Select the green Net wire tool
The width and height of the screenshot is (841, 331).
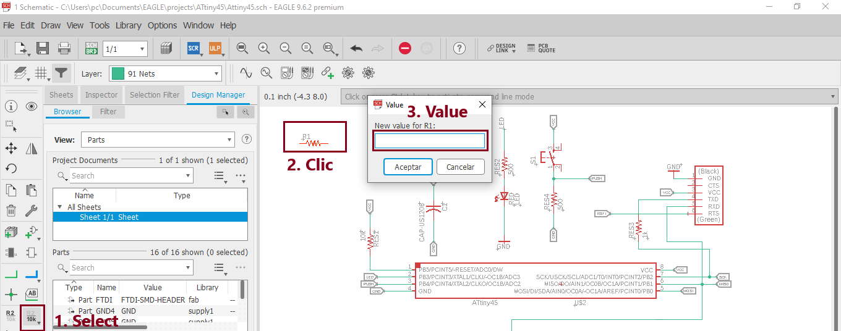pyautogui.click(x=11, y=274)
